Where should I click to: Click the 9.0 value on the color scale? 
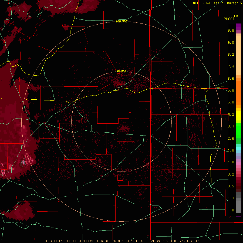(x=231, y=42)
